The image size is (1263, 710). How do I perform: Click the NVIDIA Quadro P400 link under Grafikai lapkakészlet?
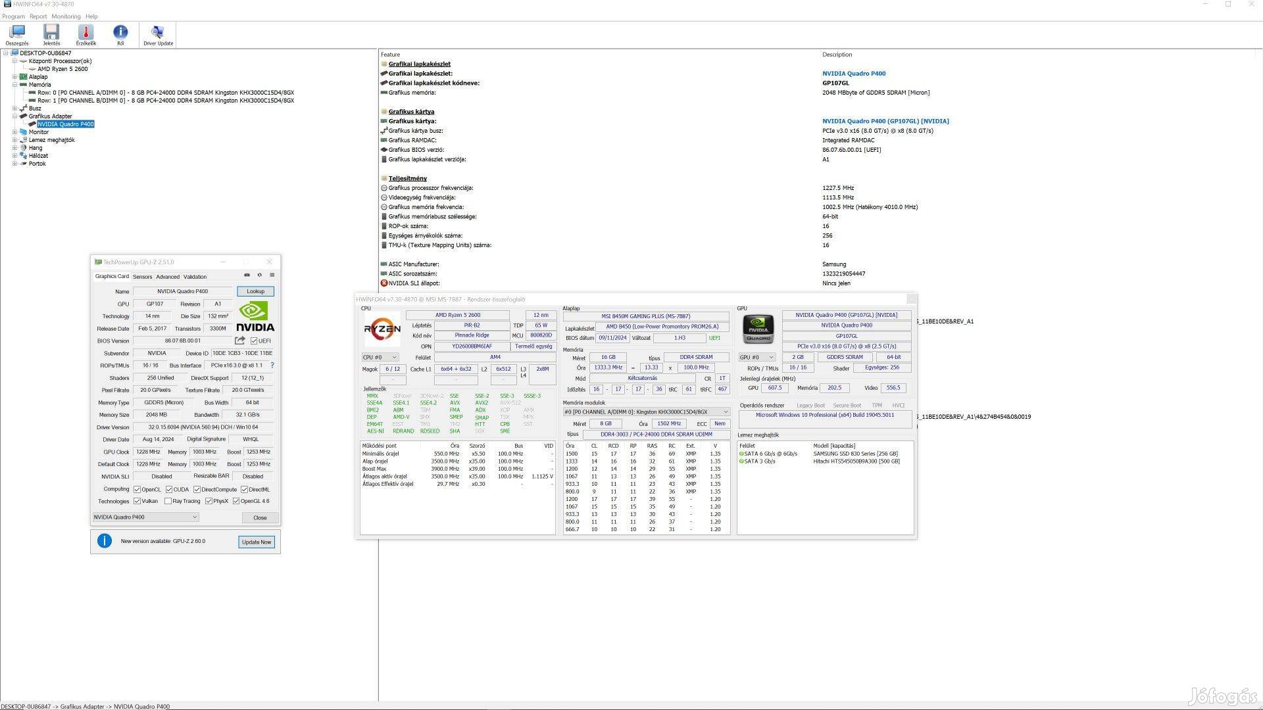pos(854,74)
